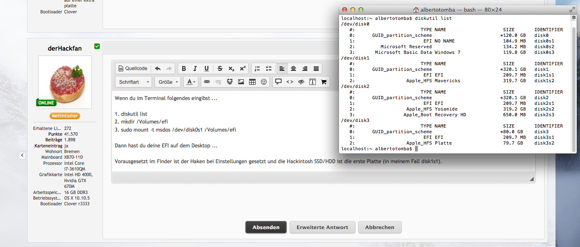The image size is (580, 247).
Task: Apply superscript formatting
Action: coord(243,68)
